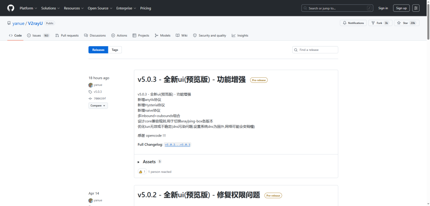430x206 pixels.
Task: Open the Pull requests tab
Action: pos(67,35)
